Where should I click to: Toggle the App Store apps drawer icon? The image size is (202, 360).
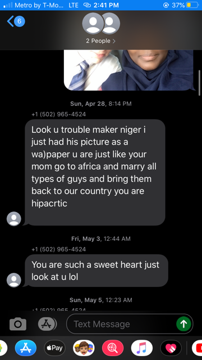tap(47, 324)
